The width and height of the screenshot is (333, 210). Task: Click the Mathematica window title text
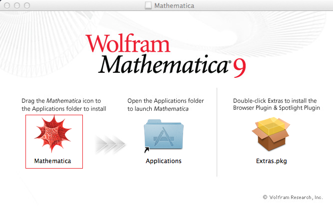click(174, 5)
